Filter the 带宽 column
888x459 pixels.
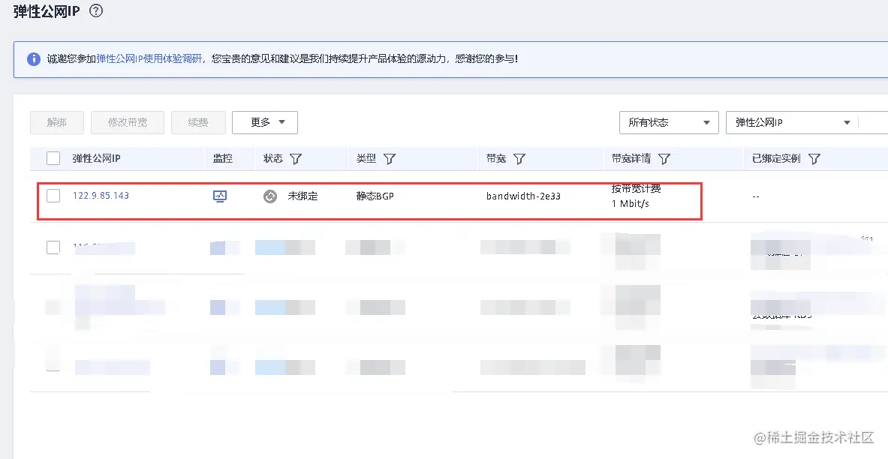519,159
